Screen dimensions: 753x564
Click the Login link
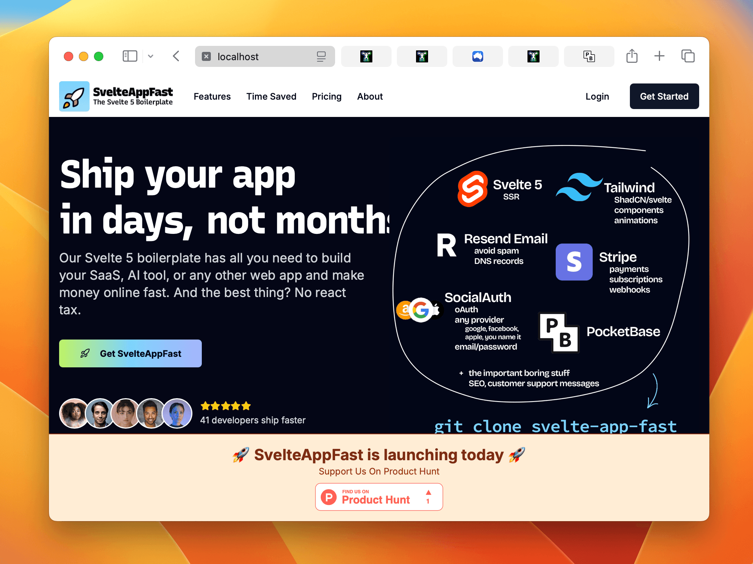click(597, 97)
